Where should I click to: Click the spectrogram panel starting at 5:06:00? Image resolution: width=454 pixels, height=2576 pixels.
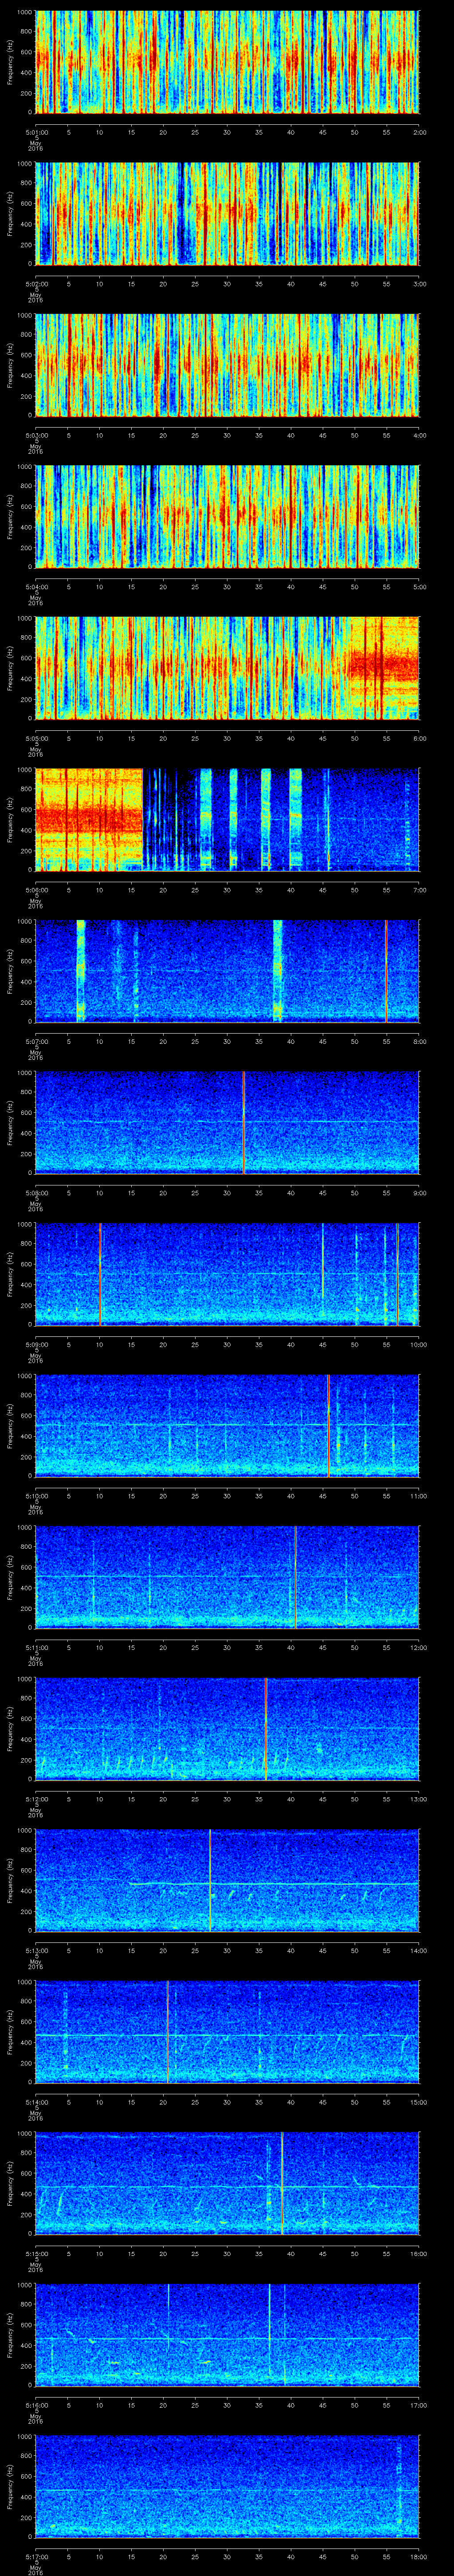pos(227,819)
